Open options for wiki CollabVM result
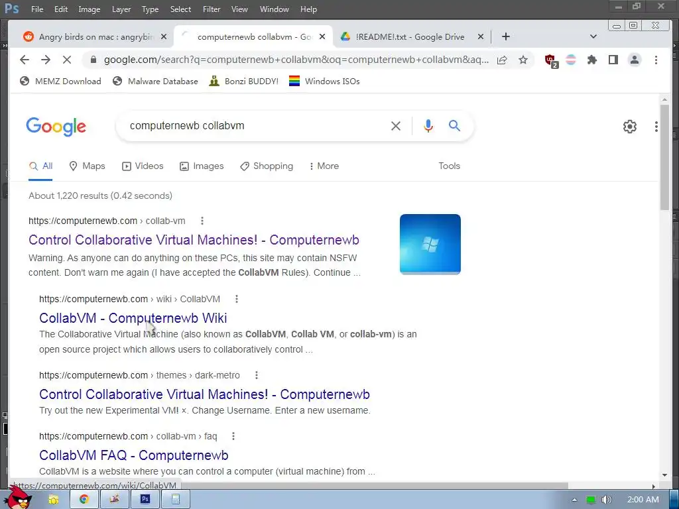Image resolution: width=679 pixels, height=509 pixels. point(237,299)
